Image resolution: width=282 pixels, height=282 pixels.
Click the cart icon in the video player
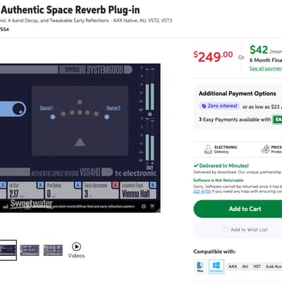pyautogui.click(x=152, y=207)
